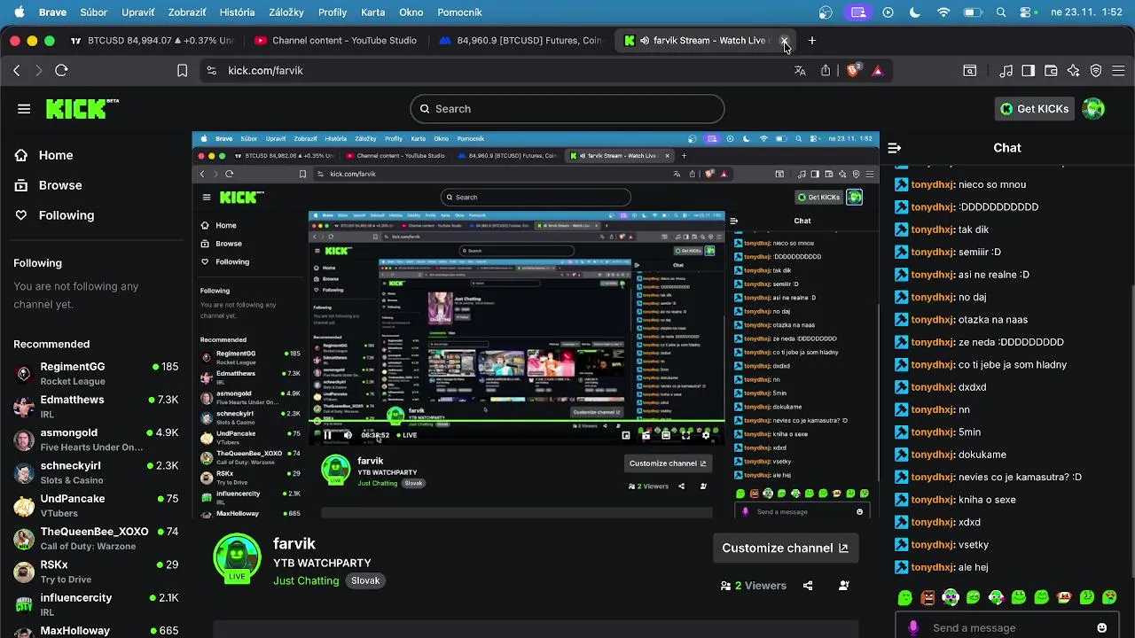This screenshot has width=1135, height=638.
Task: Click the share icon in address bar
Action: 826,71
